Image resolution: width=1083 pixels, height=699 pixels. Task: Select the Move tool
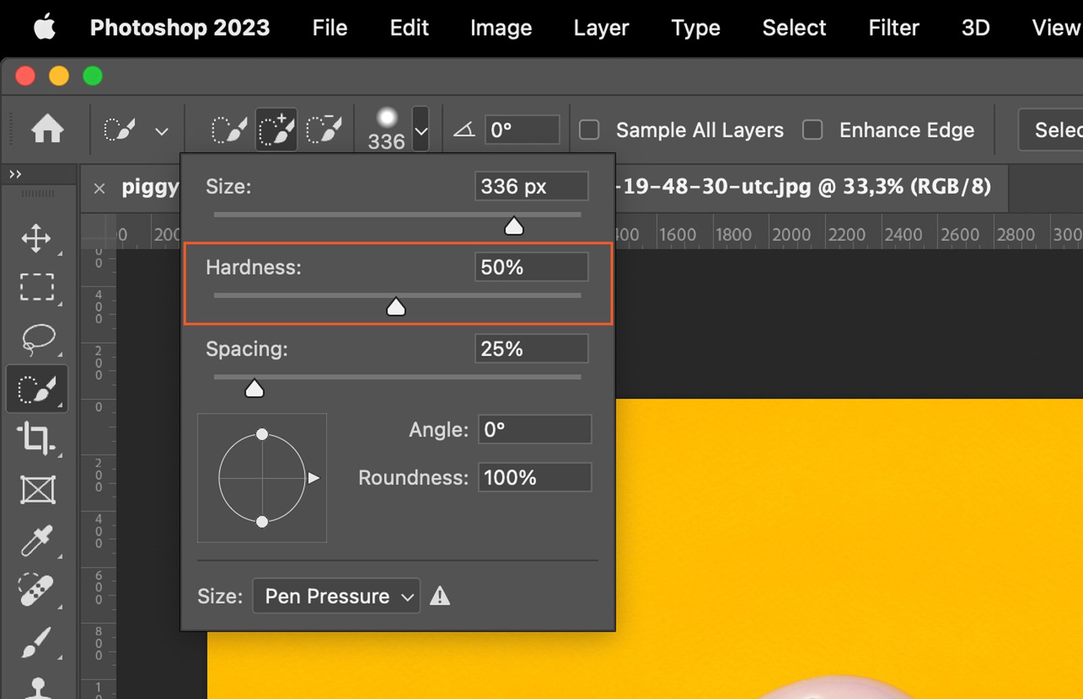[x=36, y=238]
